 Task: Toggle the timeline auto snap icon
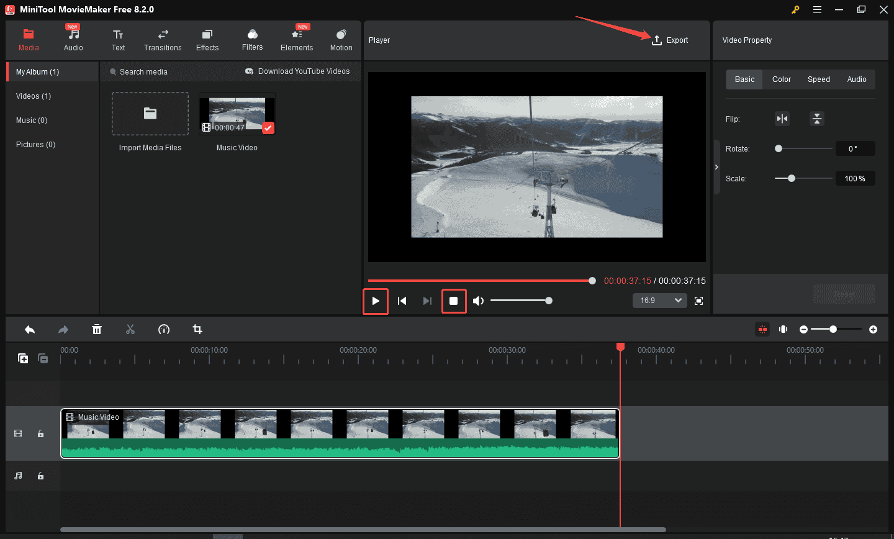pos(762,329)
